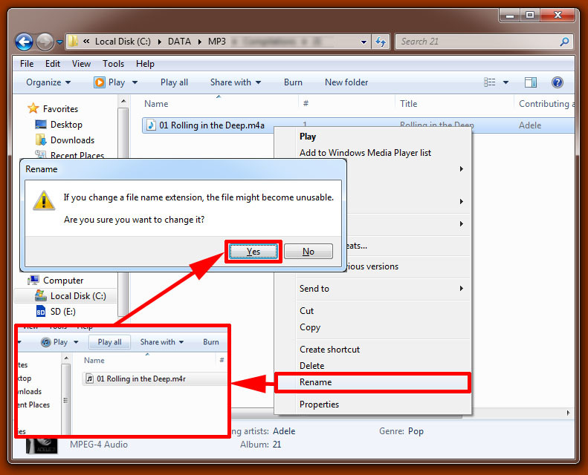Select Computer in navigation pane
The height and width of the screenshot is (475, 588).
pyautogui.click(x=63, y=281)
